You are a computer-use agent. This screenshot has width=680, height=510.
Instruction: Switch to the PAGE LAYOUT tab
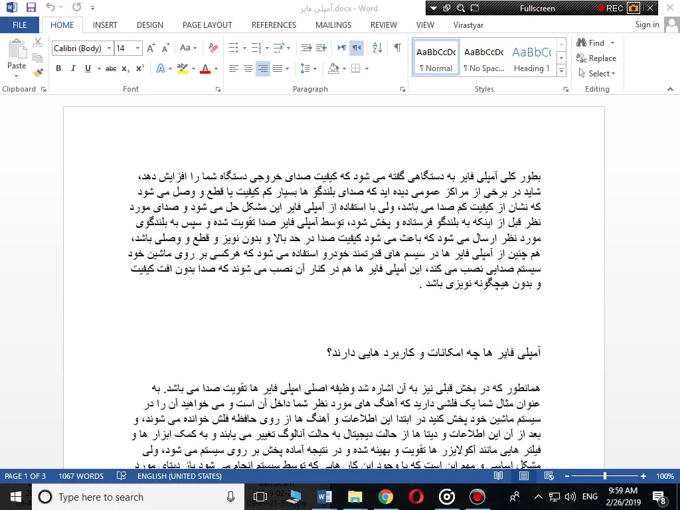point(207,25)
